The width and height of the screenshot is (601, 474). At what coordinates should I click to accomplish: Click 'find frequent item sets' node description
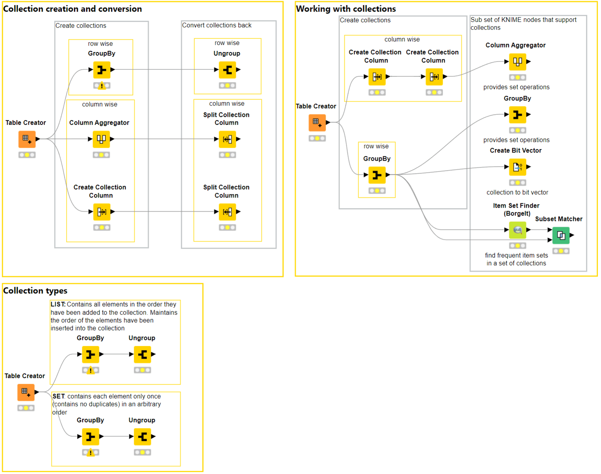pyautogui.click(x=516, y=259)
